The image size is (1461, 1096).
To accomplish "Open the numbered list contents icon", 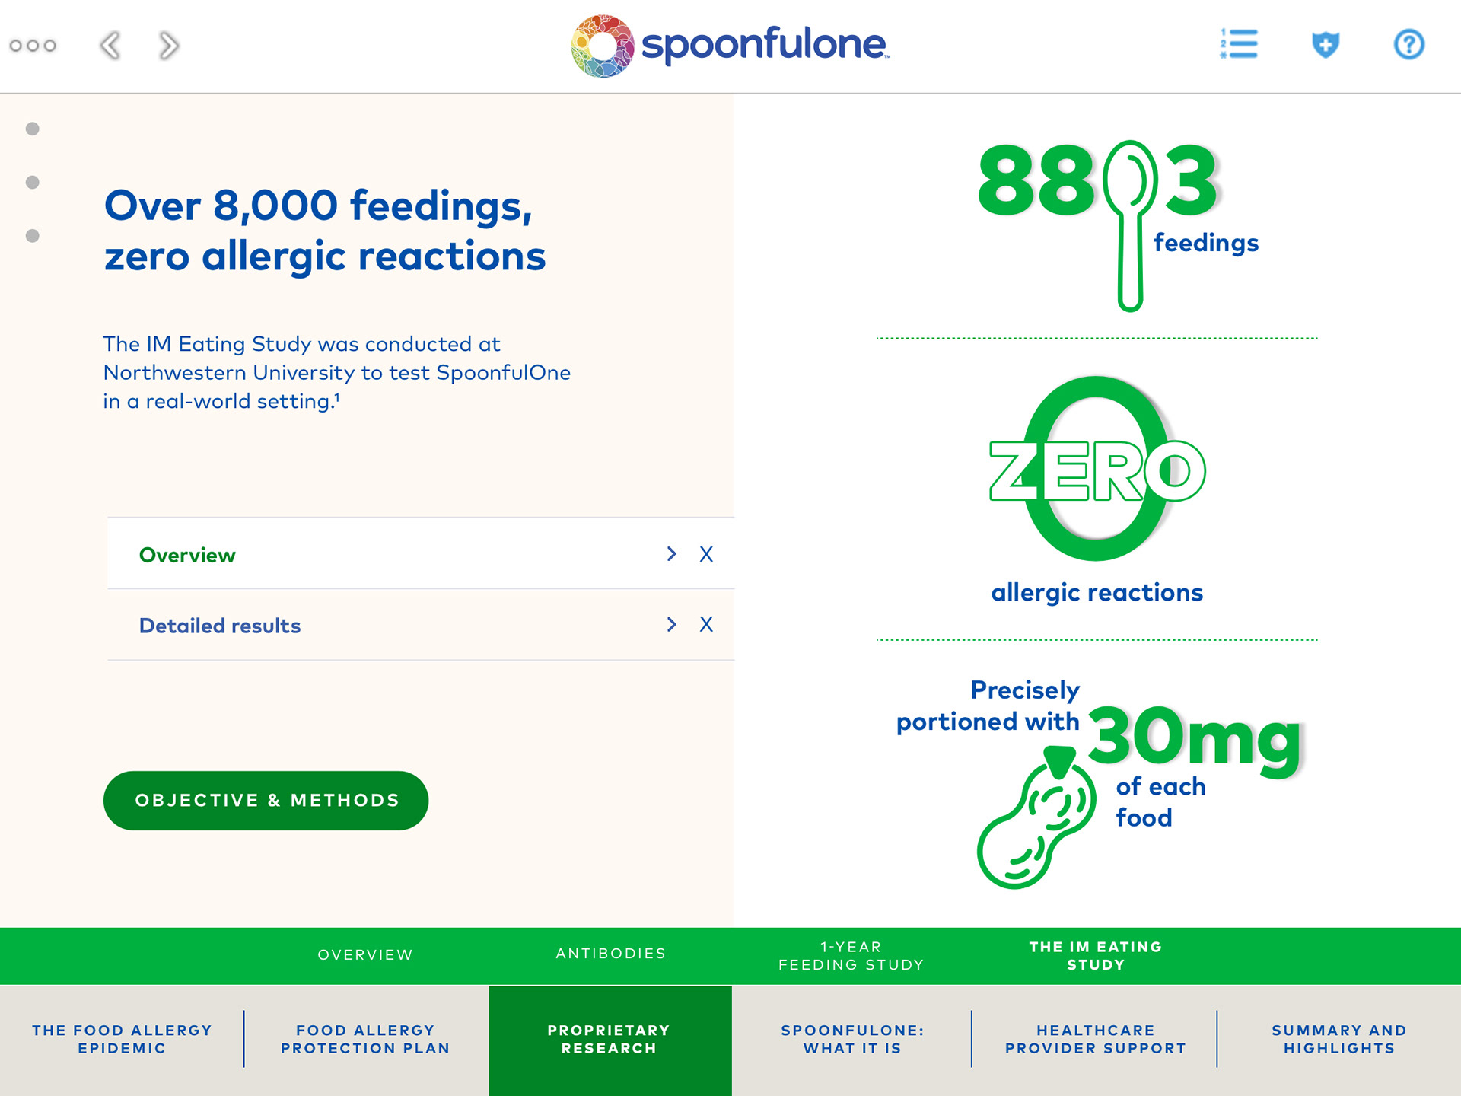I will pyautogui.click(x=1239, y=44).
